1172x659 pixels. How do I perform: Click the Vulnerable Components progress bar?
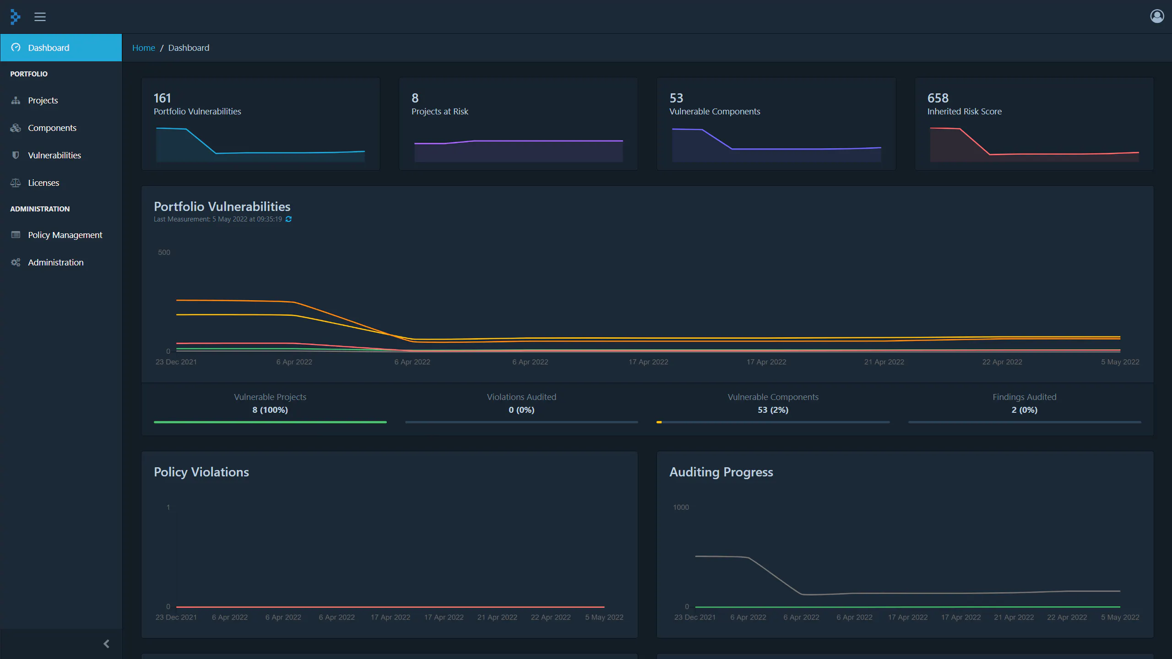(773, 422)
